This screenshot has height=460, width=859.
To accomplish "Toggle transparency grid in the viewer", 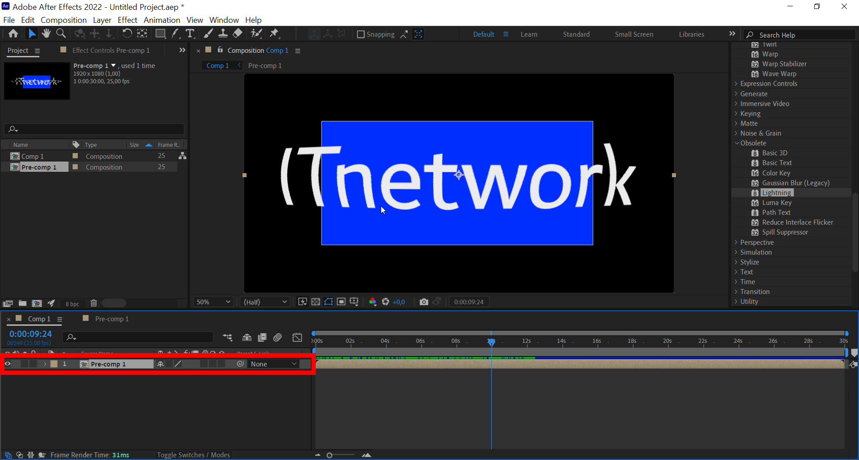I will 315,302.
